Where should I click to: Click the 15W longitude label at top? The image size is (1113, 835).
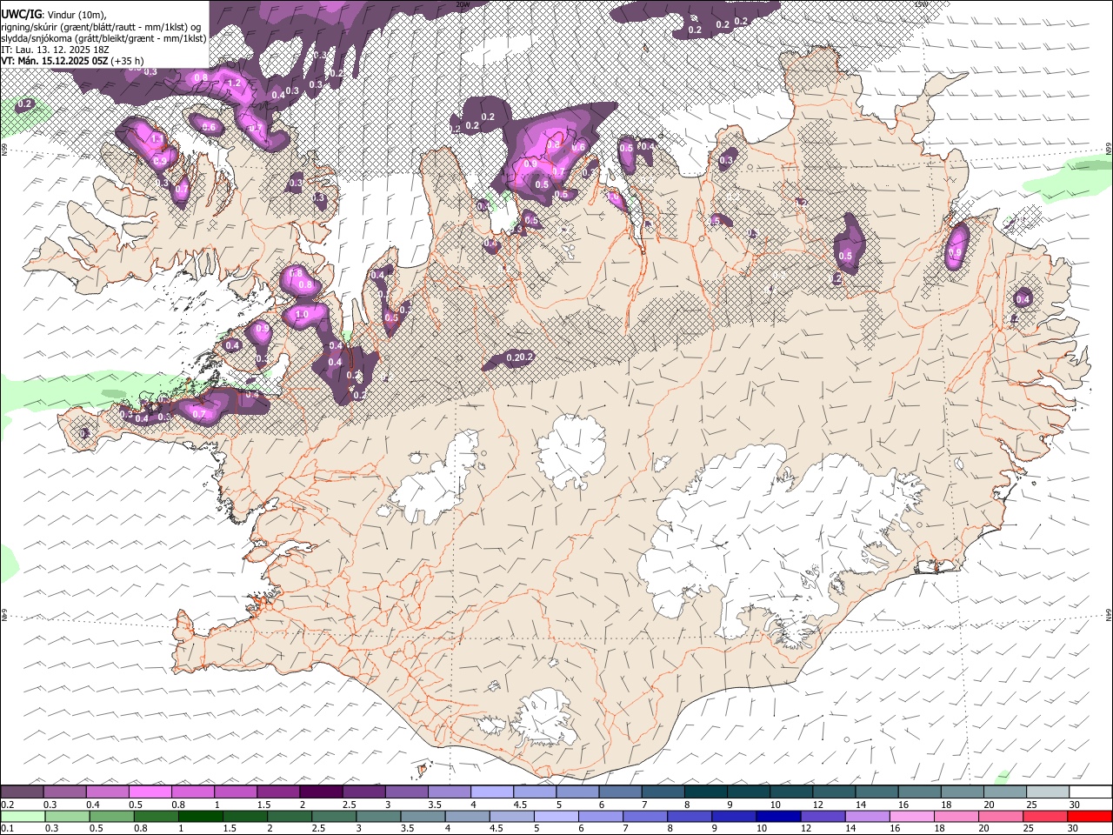click(921, 4)
